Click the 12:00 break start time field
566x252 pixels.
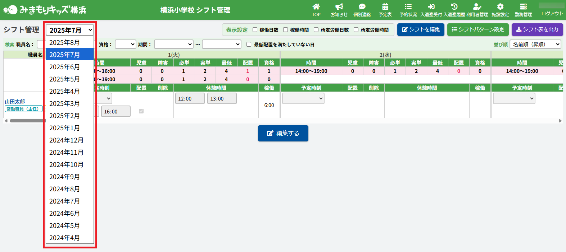point(190,99)
